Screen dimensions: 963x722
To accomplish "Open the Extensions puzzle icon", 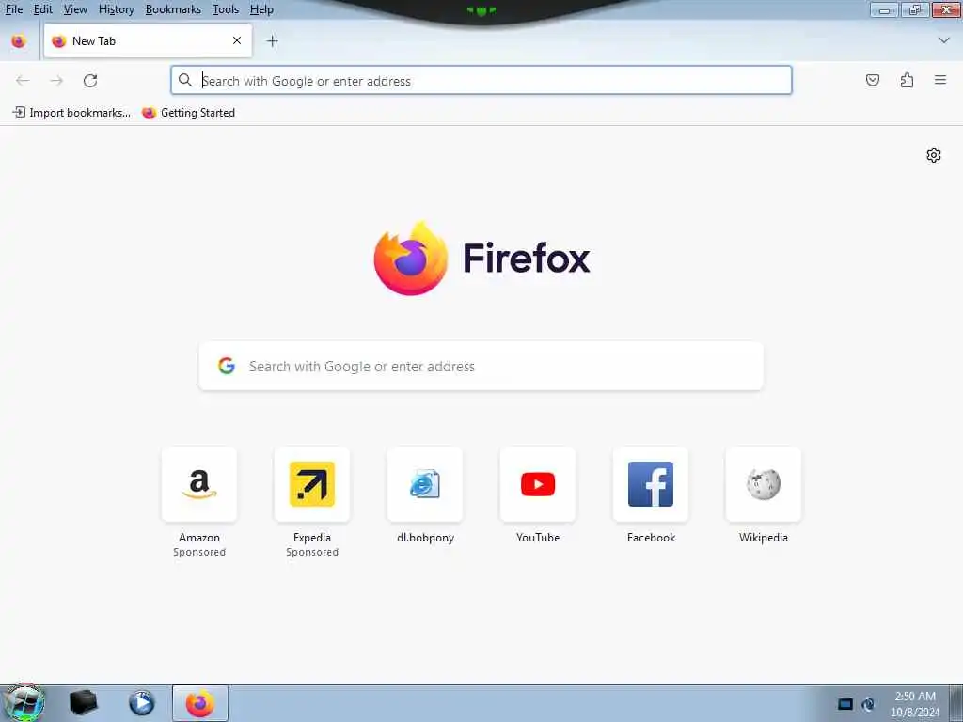I will [907, 80].
